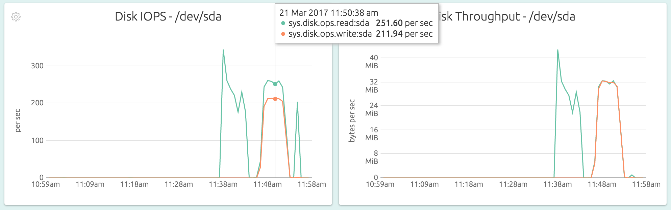
Task: Click the tall green read spike peak in IOPS
Action: (x=223, y=50)
